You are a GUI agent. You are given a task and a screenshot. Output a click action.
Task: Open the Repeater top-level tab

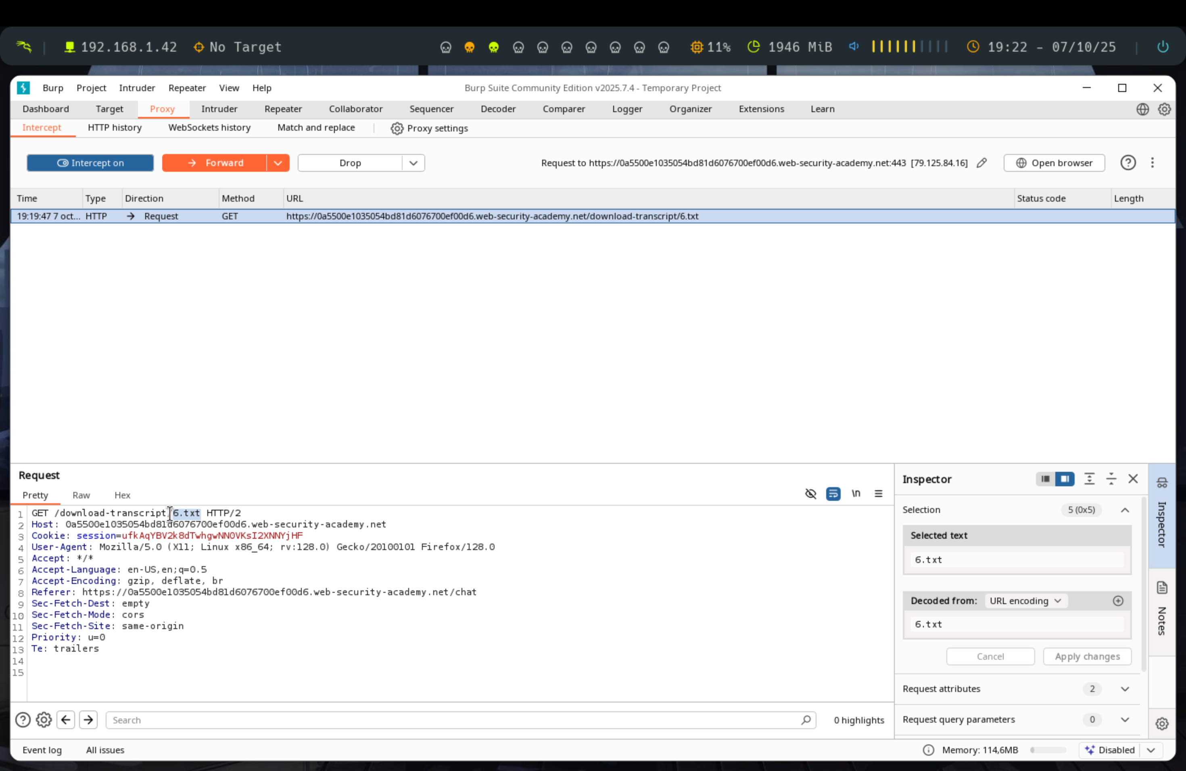click(283, 109)
